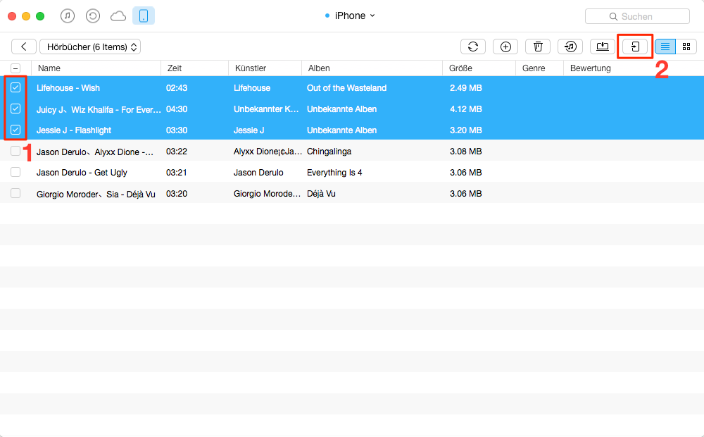Transfer selected items to another device
Image resolution: width=704 pixels, height=437 pixels.
[635, 47]
